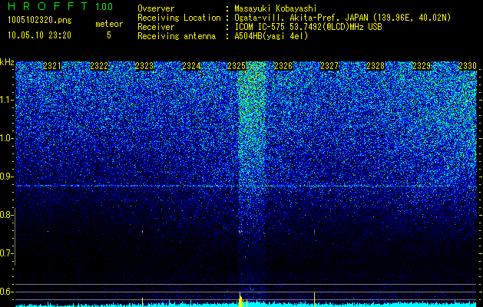Click the ICOM IC-575 receiver details

[x=308, y=27]
